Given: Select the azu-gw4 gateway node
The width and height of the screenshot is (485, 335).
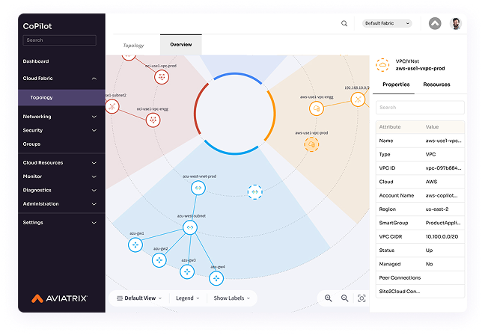Looking at the screenshot, I should 216,278.
